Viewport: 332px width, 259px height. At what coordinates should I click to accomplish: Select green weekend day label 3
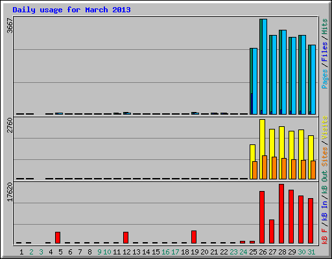(x=41, y=252)
